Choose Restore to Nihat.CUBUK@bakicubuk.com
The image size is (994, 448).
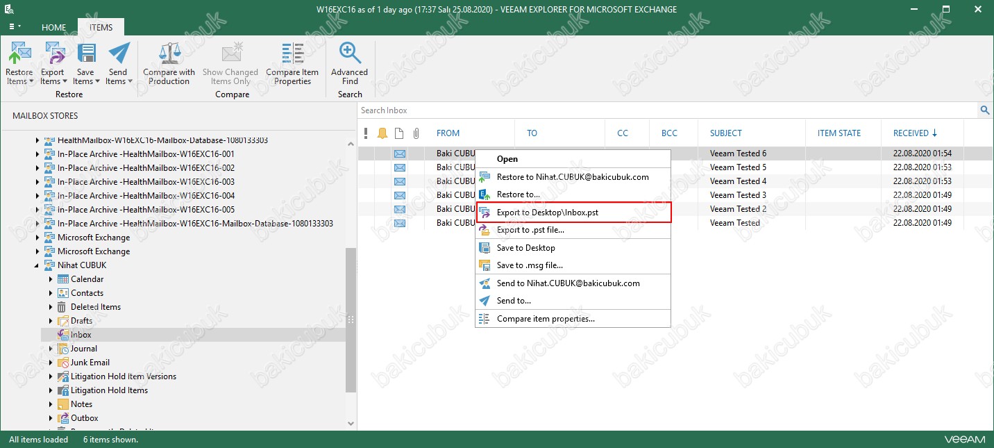click(573, 177)
